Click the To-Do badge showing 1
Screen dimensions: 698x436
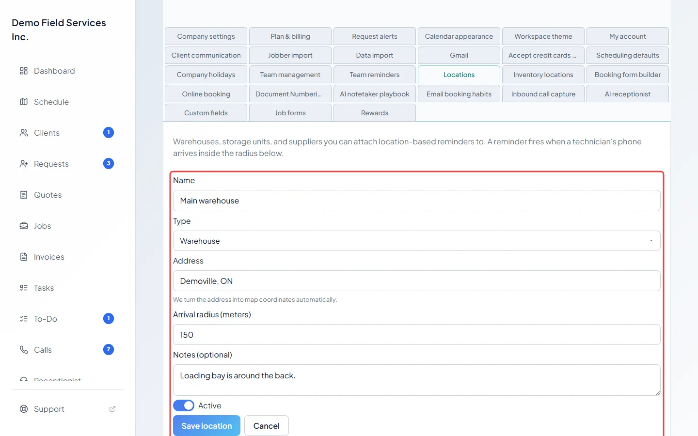(109, 318)
